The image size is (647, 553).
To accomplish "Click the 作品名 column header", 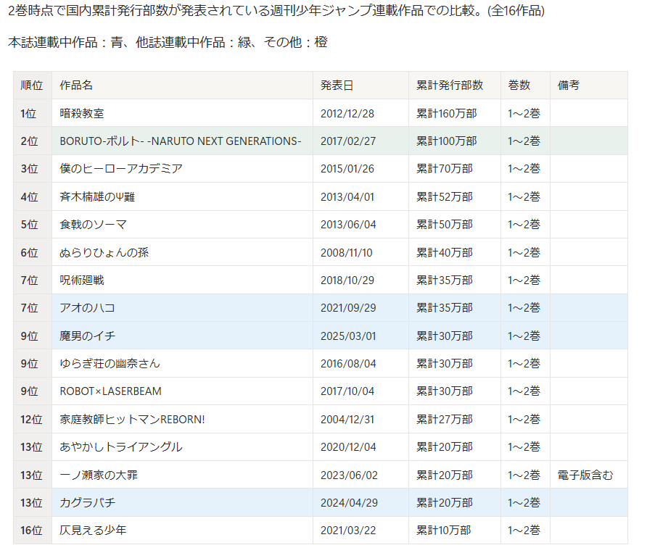I will point(76,85).
